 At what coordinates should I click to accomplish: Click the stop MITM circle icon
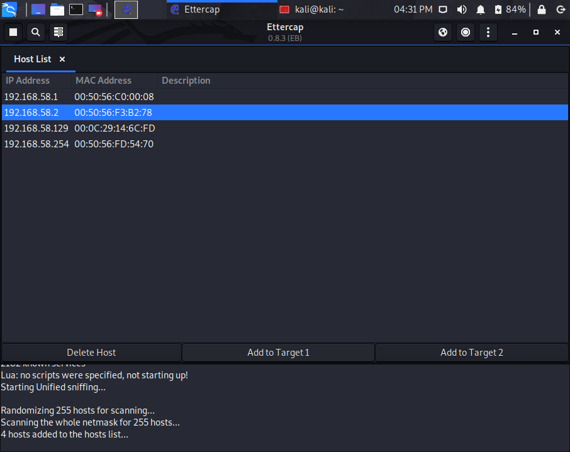(x=466, y=32)
